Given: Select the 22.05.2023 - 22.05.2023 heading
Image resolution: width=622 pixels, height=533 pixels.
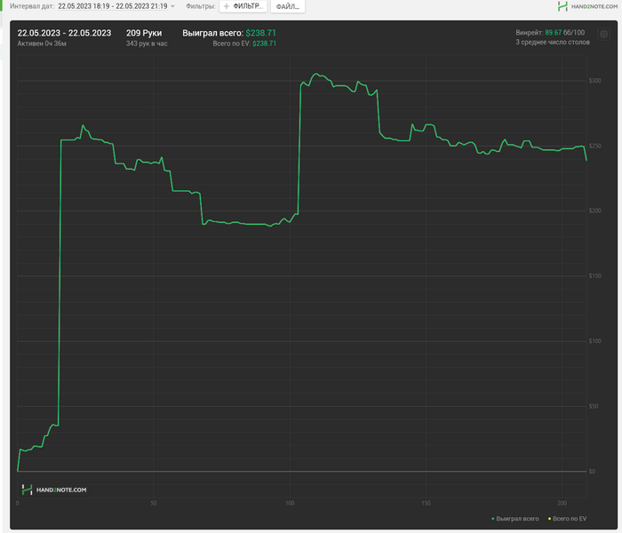Looking at the screenshot, I should tap(64, 33).
